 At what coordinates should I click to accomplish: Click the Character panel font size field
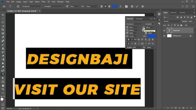click(133, 28)
